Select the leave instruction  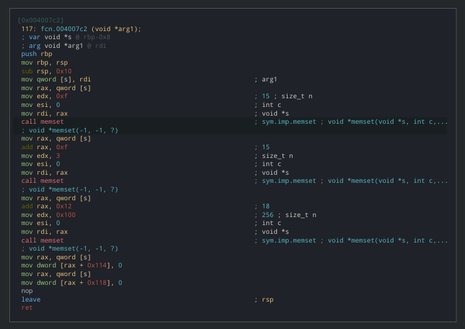31,299
